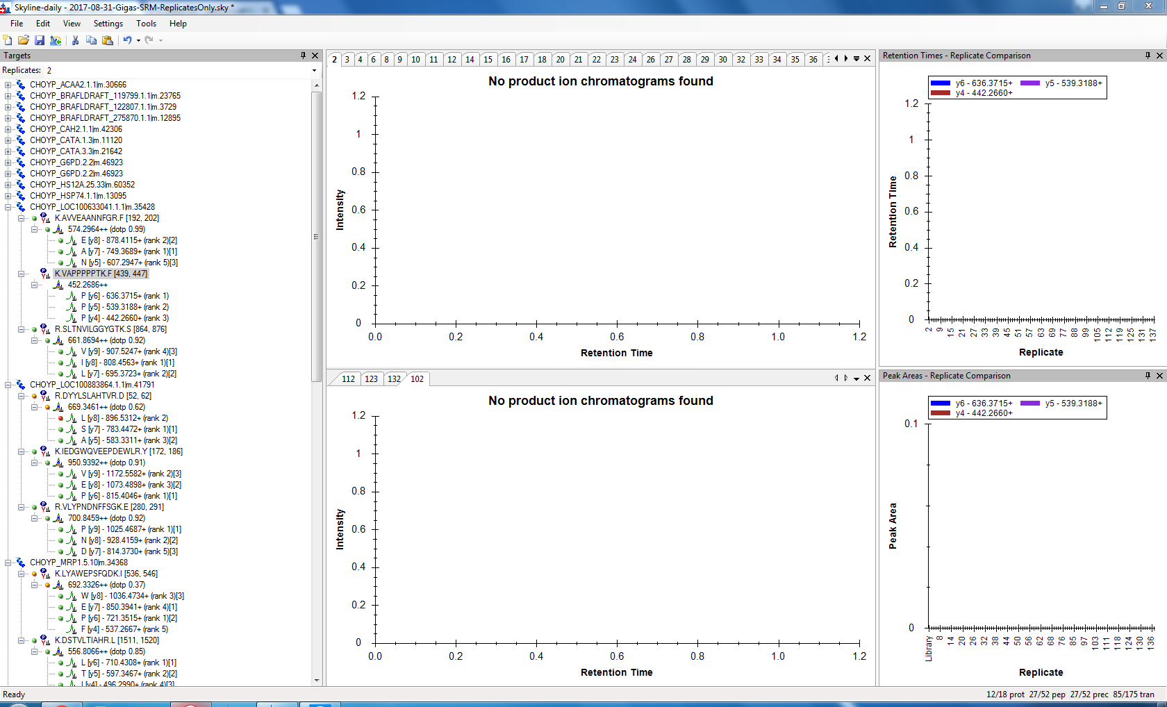Viewport: 1167px width, 707px height.
Task: Collapse the CHOYP_LOC100633041.1.1 protein node
Action: pos(8,207)
